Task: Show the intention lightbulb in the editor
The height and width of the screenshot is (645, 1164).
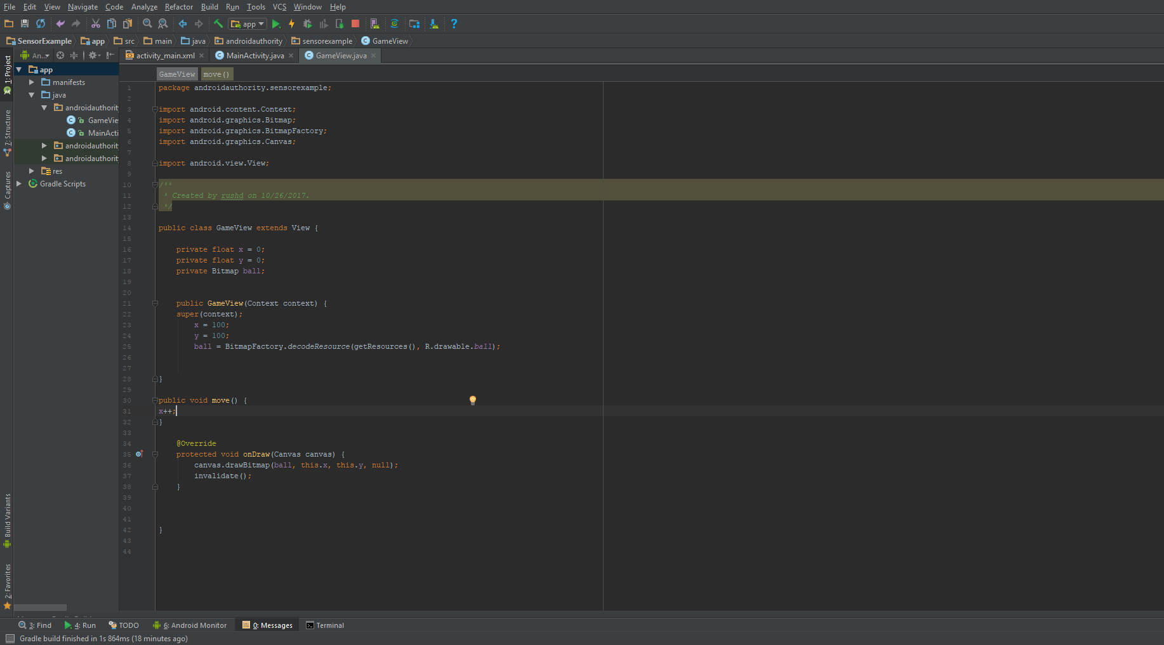Action: click(x=472, y=400)
